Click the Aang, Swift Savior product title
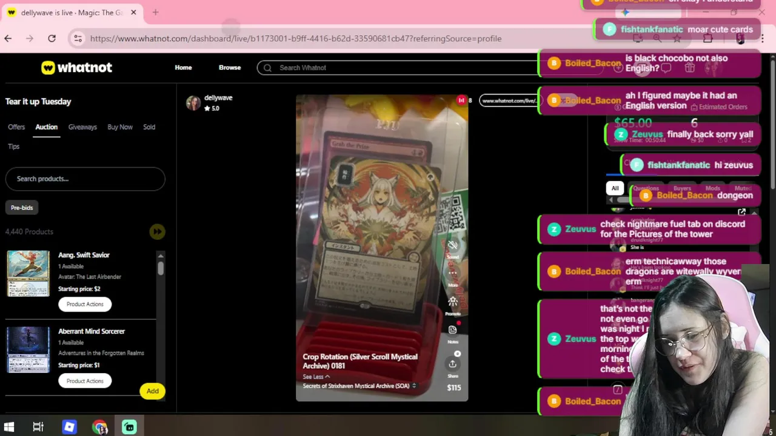776x436 pixels. 84,255
